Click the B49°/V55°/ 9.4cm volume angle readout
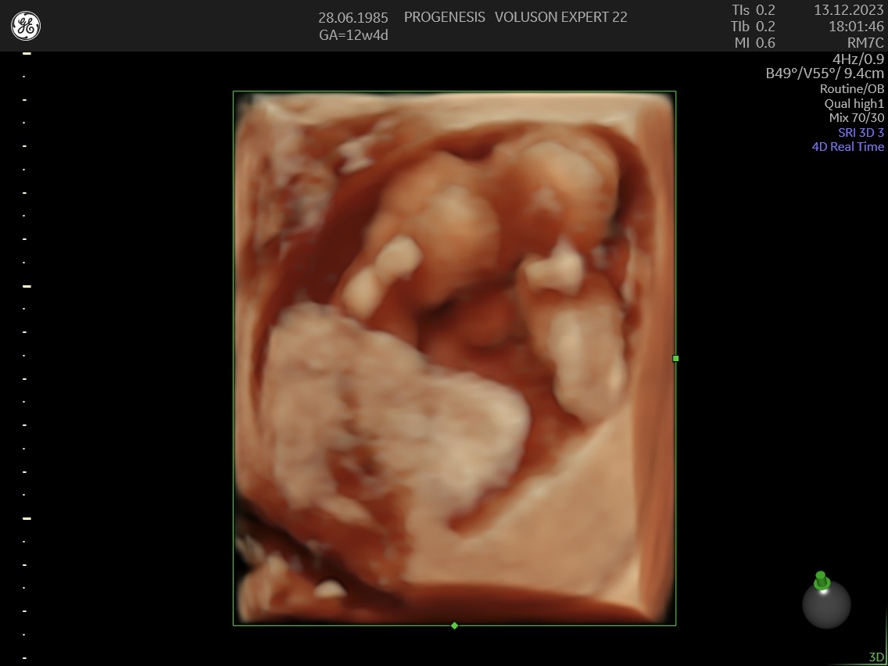The height and width of the screenshot is (666, 888). click(x=824, y=73)
